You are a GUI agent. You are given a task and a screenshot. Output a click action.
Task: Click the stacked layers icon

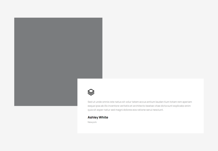pyautogui.click(x=91, y=92)
